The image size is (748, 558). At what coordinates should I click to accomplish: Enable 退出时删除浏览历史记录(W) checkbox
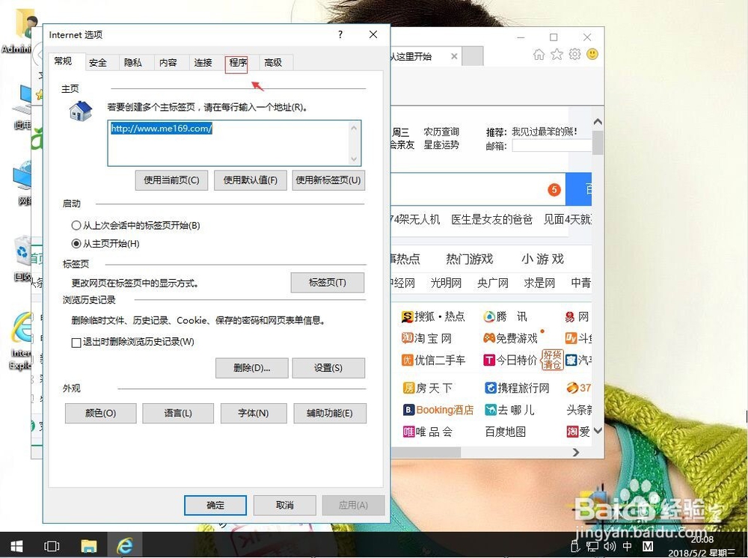coord(75,342)
